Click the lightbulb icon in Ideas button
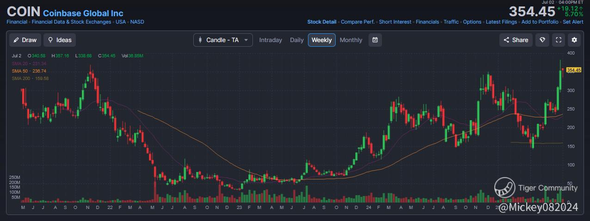Image resolution: width=590 pixels, height=221 pixels. point(50,40)
